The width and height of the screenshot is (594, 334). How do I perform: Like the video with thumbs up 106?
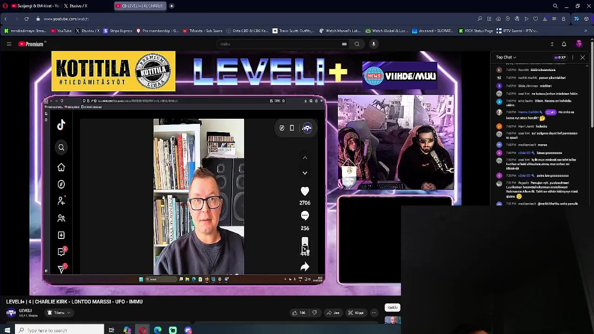[299, 313]
